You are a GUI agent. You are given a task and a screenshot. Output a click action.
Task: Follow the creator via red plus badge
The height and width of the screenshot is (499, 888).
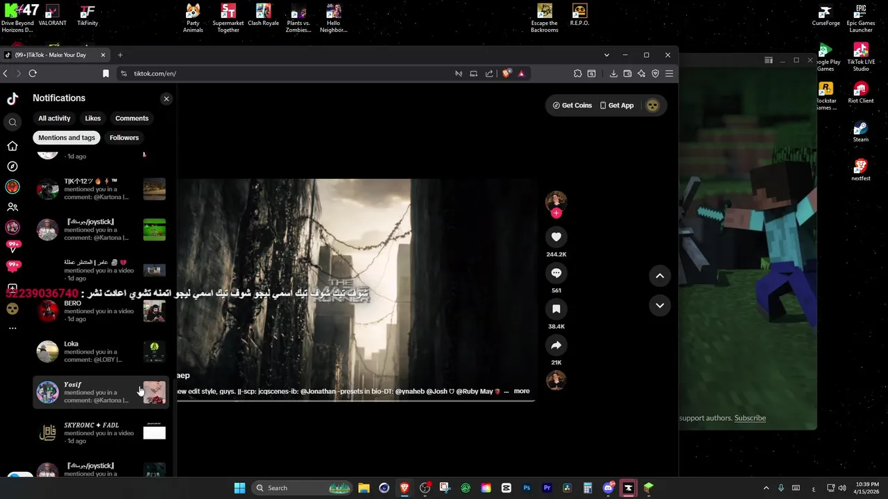(x=556, y=213)
